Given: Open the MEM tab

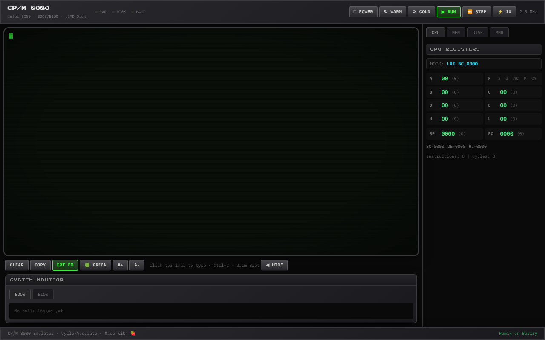Looking at the screenshot, I should point(456,33).
